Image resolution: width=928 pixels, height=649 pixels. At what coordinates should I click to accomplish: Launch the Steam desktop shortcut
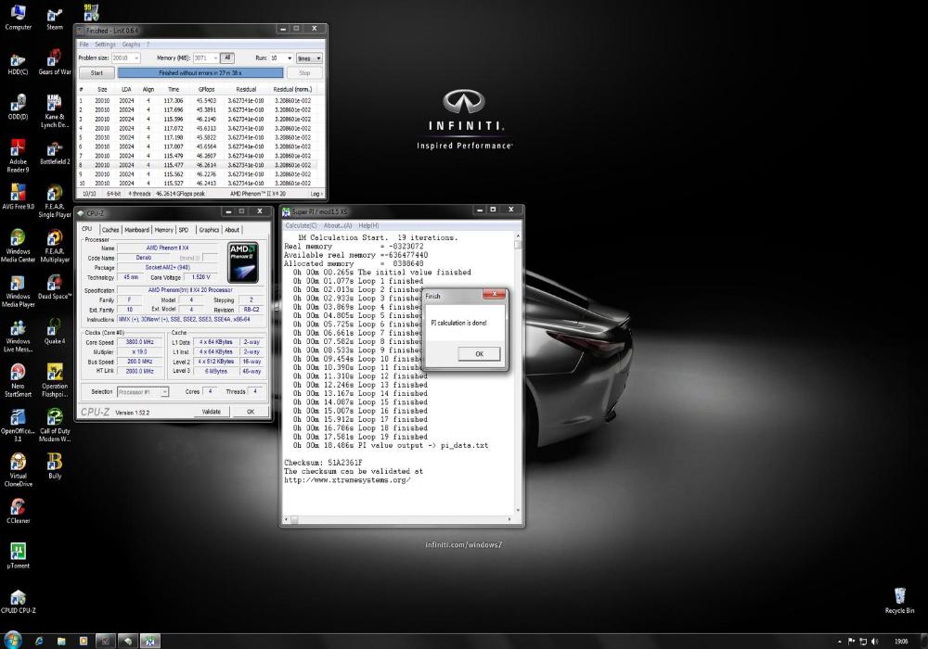55,18
